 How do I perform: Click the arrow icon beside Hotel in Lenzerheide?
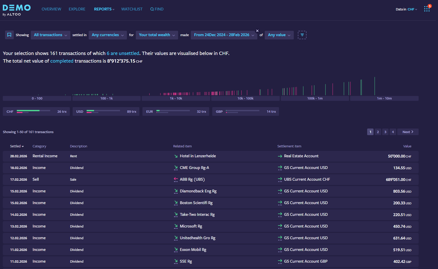coord(176,156)
